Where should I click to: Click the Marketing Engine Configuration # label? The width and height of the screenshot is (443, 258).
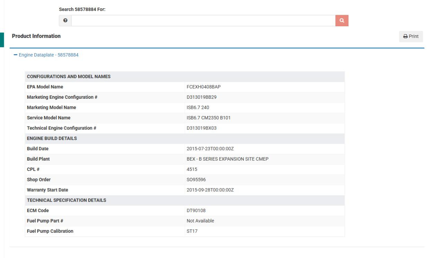click(x=62, y=97)
